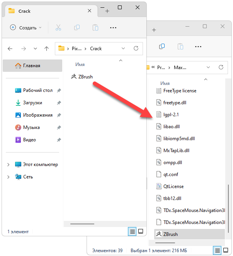Viewport: 233px width, 256px height.
Task: Select the FreeType license file
Action: [177, 91]
